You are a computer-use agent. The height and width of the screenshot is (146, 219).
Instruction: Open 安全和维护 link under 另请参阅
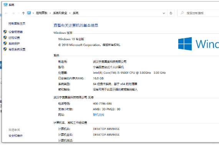15,136
